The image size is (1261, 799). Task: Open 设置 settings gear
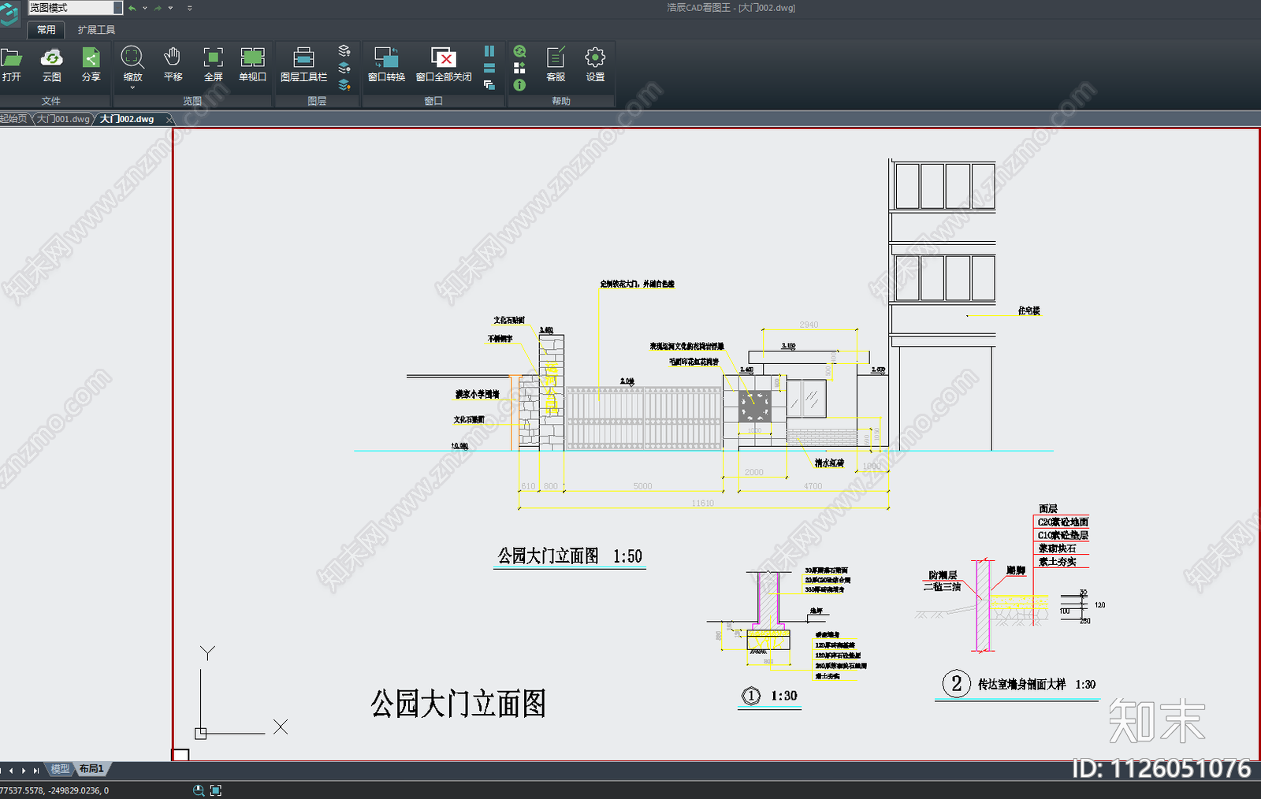[x=595, y=65]
